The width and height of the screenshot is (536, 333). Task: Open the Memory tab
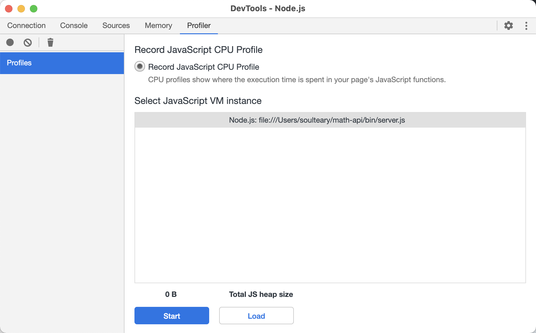(158, 26)
